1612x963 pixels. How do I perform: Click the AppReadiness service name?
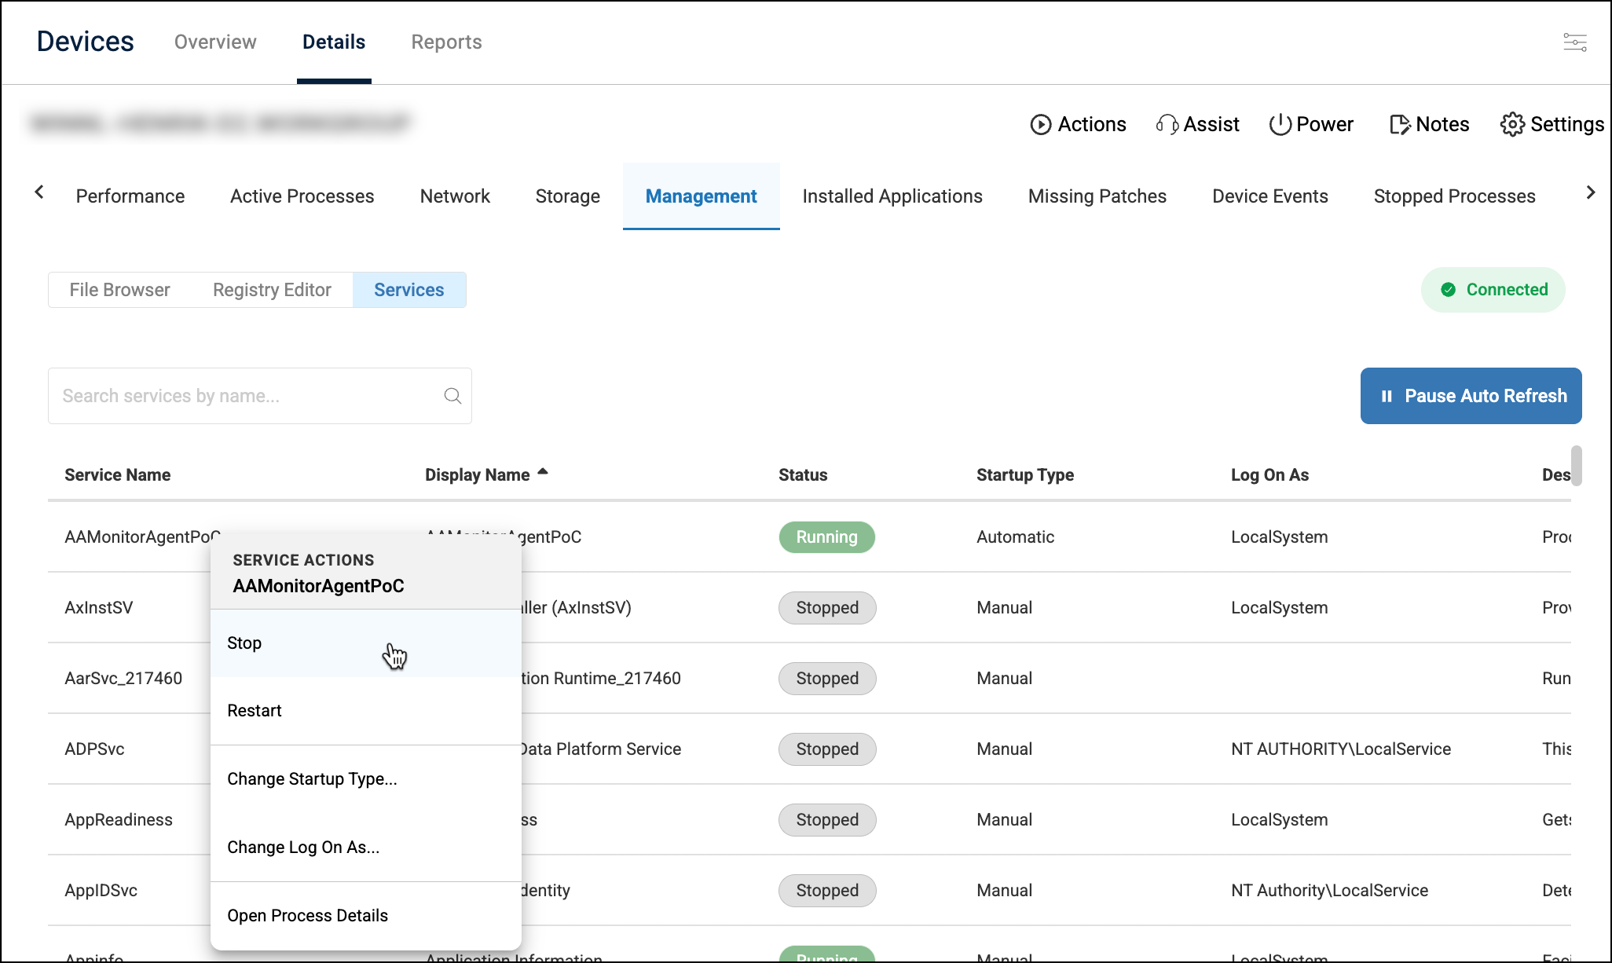(x=119, y=820)
